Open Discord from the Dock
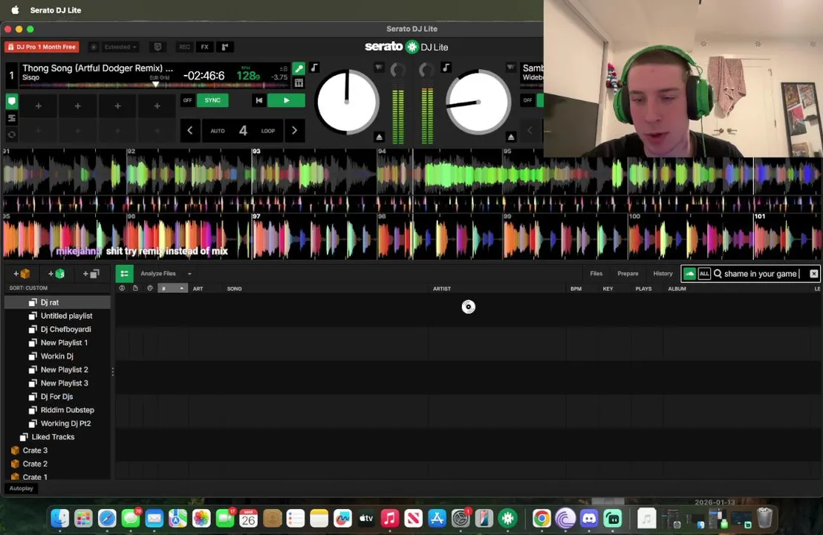The image size is (823, 535). [x=589, y=519]
